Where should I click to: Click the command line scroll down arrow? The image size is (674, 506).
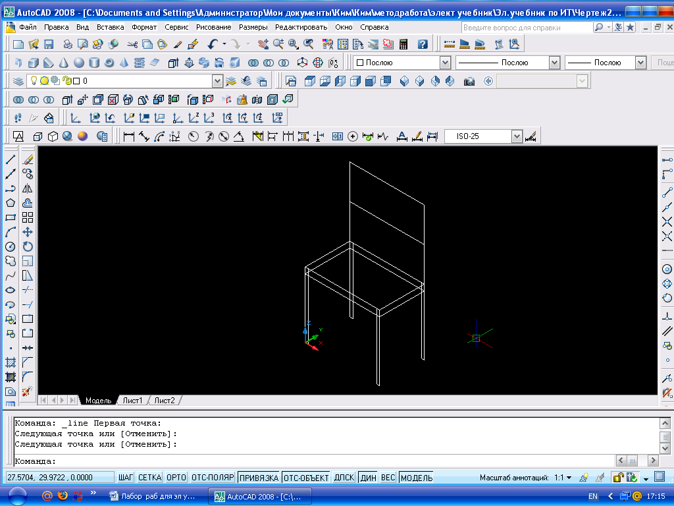(x=664, y=449)
